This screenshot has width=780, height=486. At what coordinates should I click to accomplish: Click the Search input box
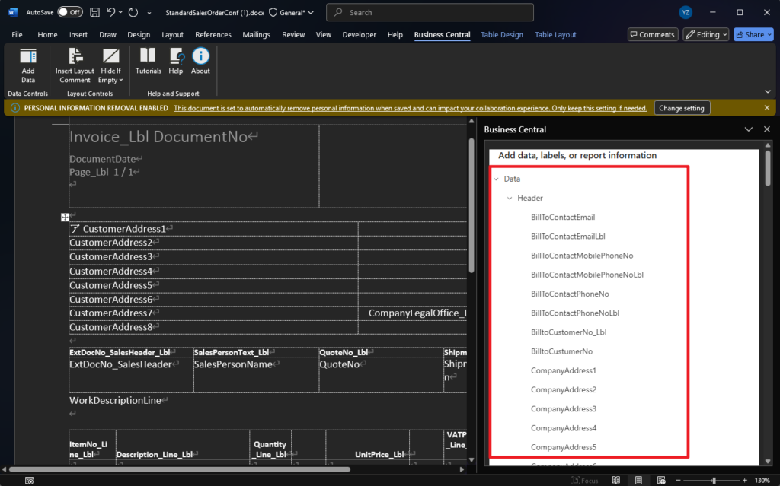coord(430,12)
